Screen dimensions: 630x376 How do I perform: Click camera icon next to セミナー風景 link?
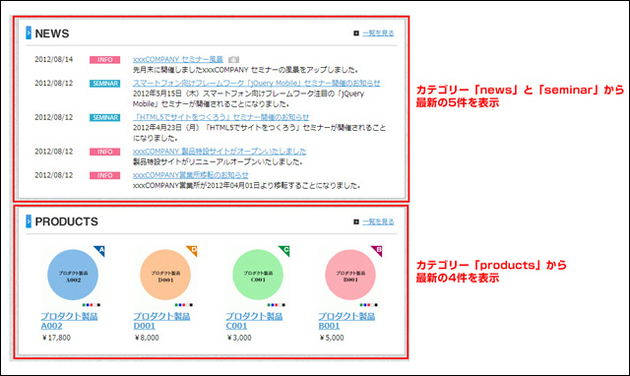(233, 59)
